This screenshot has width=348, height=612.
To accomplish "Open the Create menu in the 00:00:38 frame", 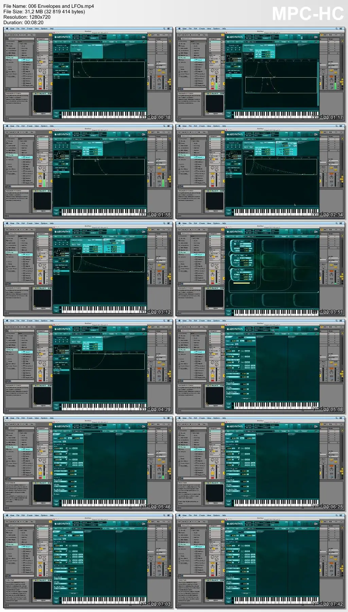I will [30, 29].
